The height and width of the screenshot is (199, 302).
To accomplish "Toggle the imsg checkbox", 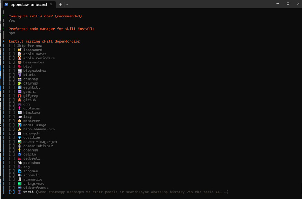I will point(12,117).
